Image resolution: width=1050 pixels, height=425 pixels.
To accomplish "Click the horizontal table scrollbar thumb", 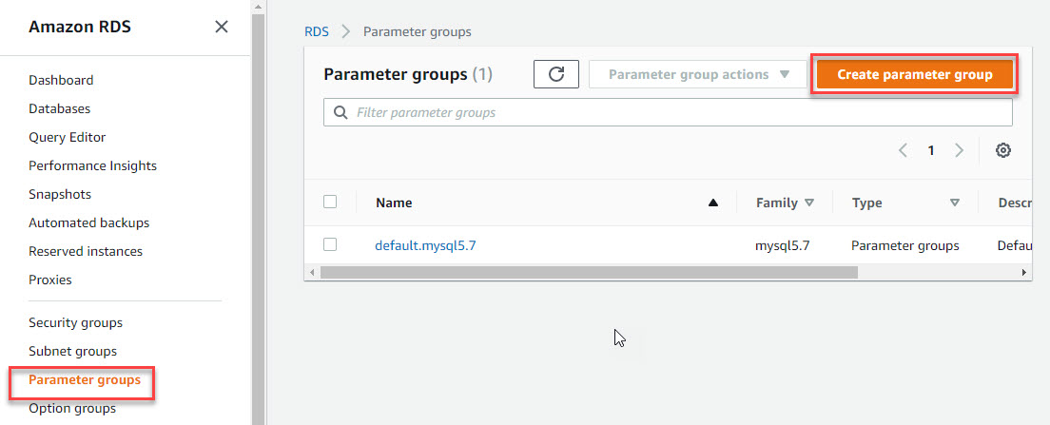I will pos(590,273).
